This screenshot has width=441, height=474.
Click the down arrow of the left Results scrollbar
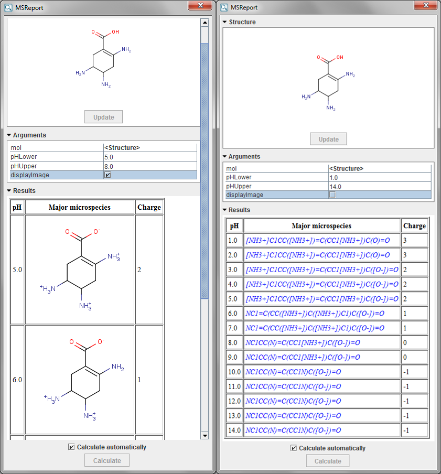(x=205, y=435)
